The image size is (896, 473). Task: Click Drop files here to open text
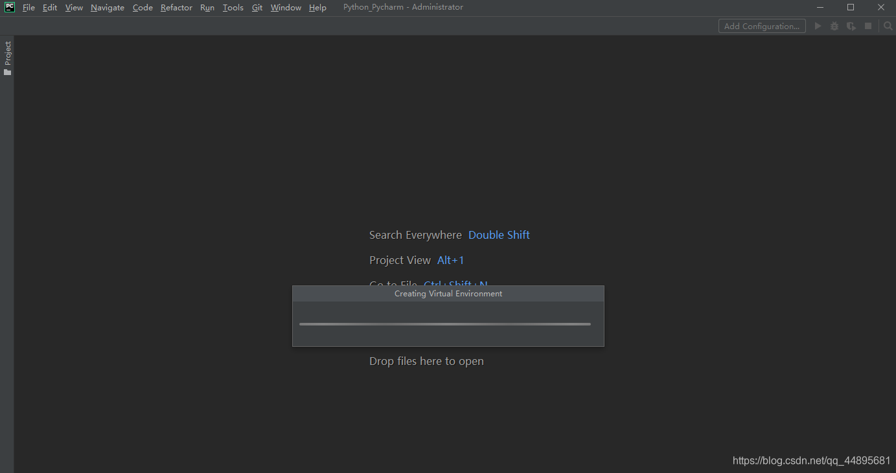click(x=426, y=361)
